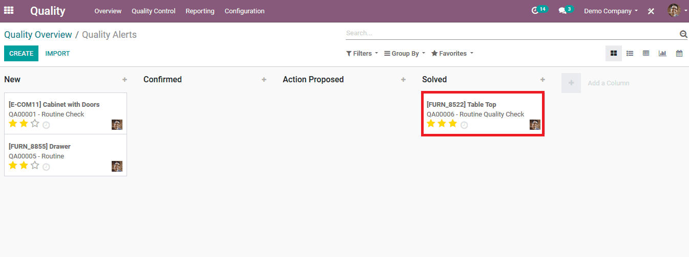
Task: Toggle second star on Table Top card
Action: click(x=442, y=124)
